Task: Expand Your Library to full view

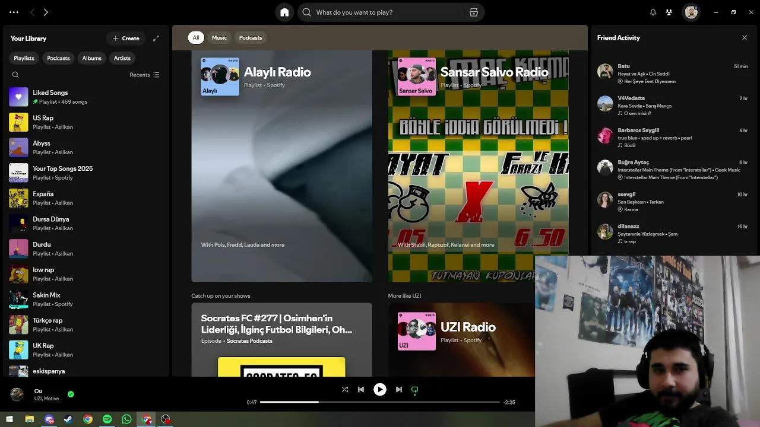Action: [156, 39]
